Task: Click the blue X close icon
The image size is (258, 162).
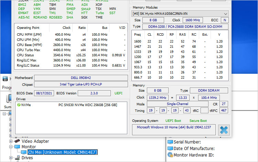Action: click(x=224, y=130)
